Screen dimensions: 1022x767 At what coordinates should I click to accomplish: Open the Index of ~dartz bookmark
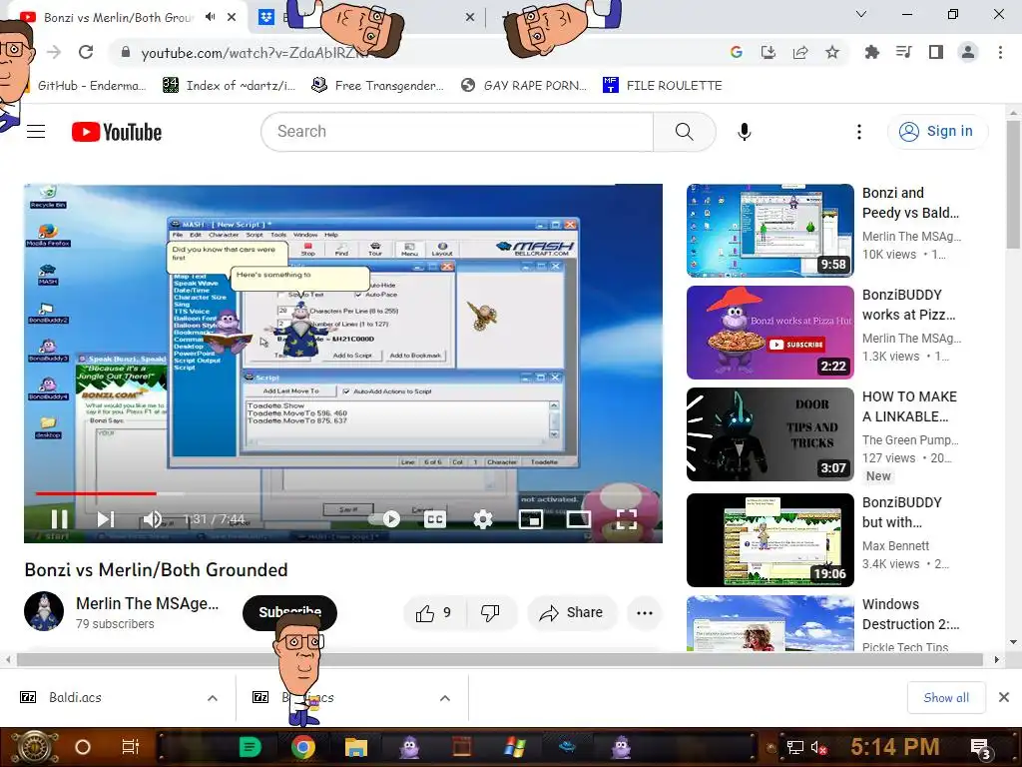(x=229, y=86)
